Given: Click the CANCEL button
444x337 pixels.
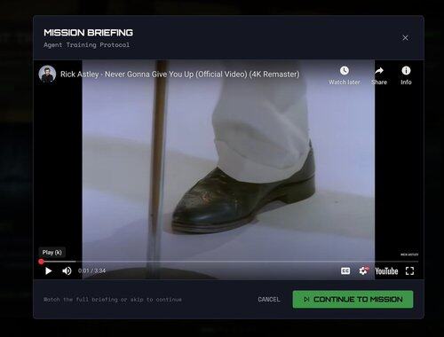Looking at the screenshot, I should point(269,300).
